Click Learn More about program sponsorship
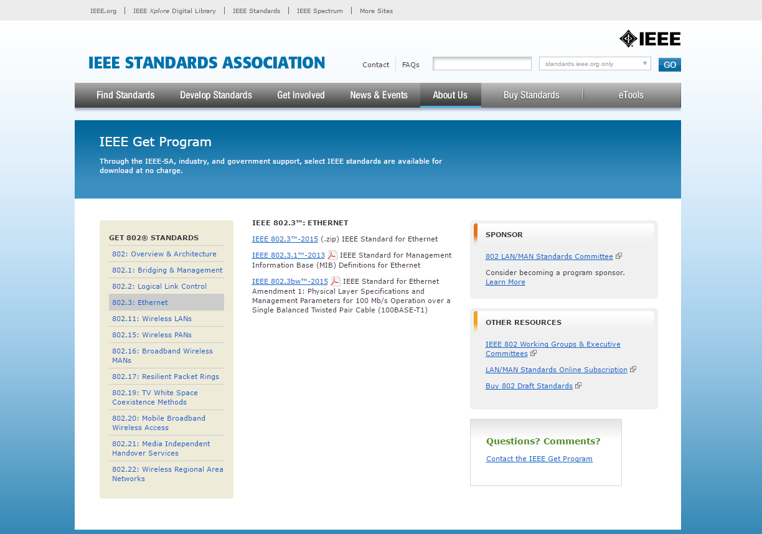 [506, 282]
